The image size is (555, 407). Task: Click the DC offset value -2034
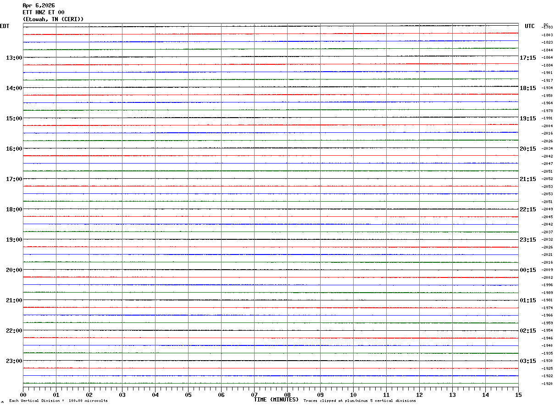pyautogui.click(x=547, y=148)
